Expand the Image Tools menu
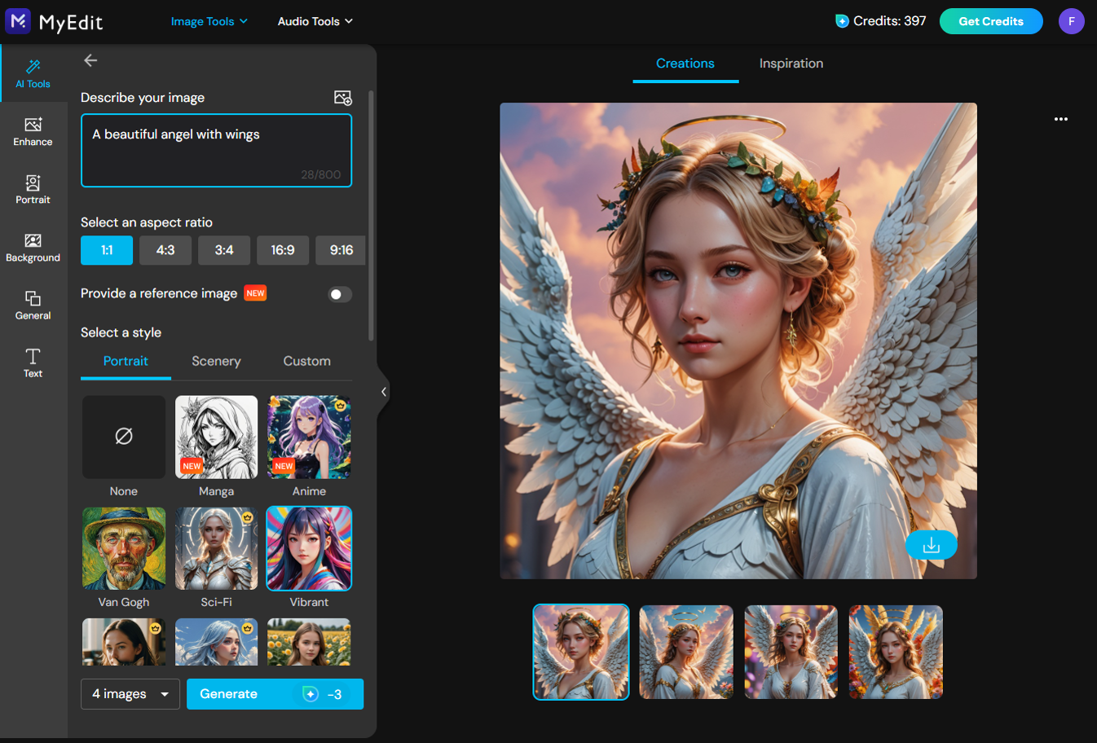1097x743 pixels. point(209,21)
